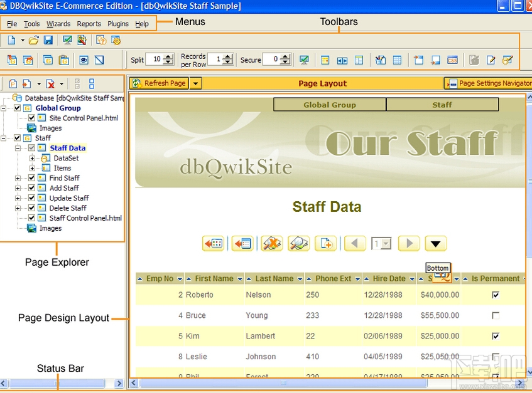The width and height of the screenshot is (532, 393).
Task: Click the help question-mark page icon
Action: click(101, 41)
